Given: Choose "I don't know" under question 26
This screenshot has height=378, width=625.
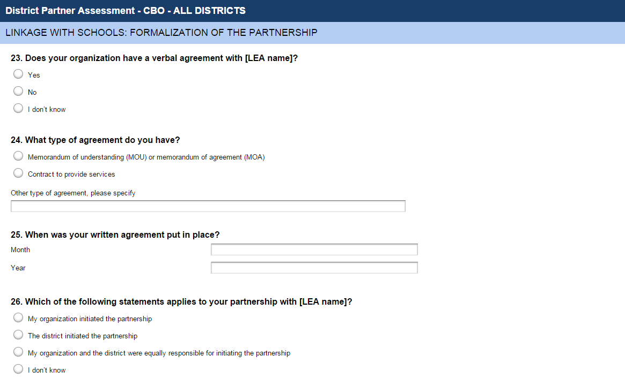Looking at the screenshot, I should pos(18,369).
